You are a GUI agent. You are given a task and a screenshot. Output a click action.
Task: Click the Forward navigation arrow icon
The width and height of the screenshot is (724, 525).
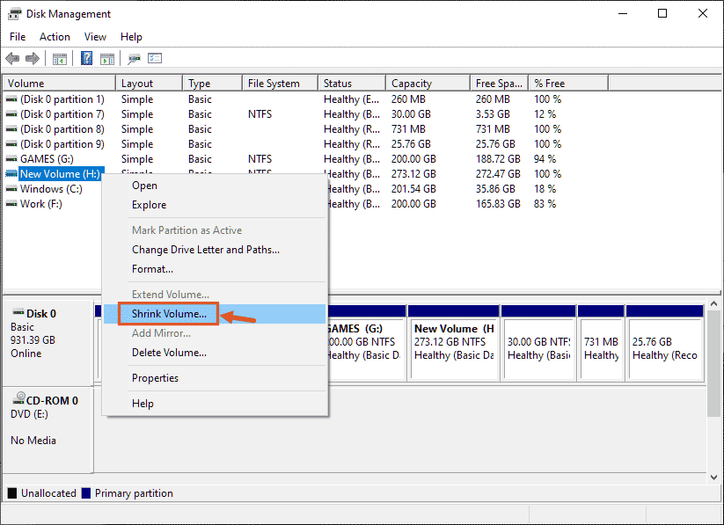pos(33,58)
